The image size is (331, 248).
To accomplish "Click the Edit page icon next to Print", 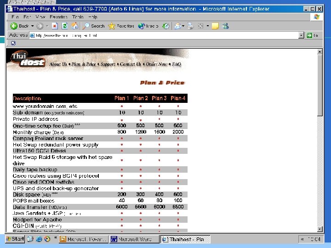I will 200,26.
